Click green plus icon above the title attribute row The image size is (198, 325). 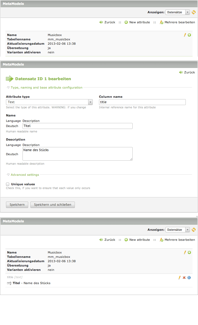[x=189, y=252]
